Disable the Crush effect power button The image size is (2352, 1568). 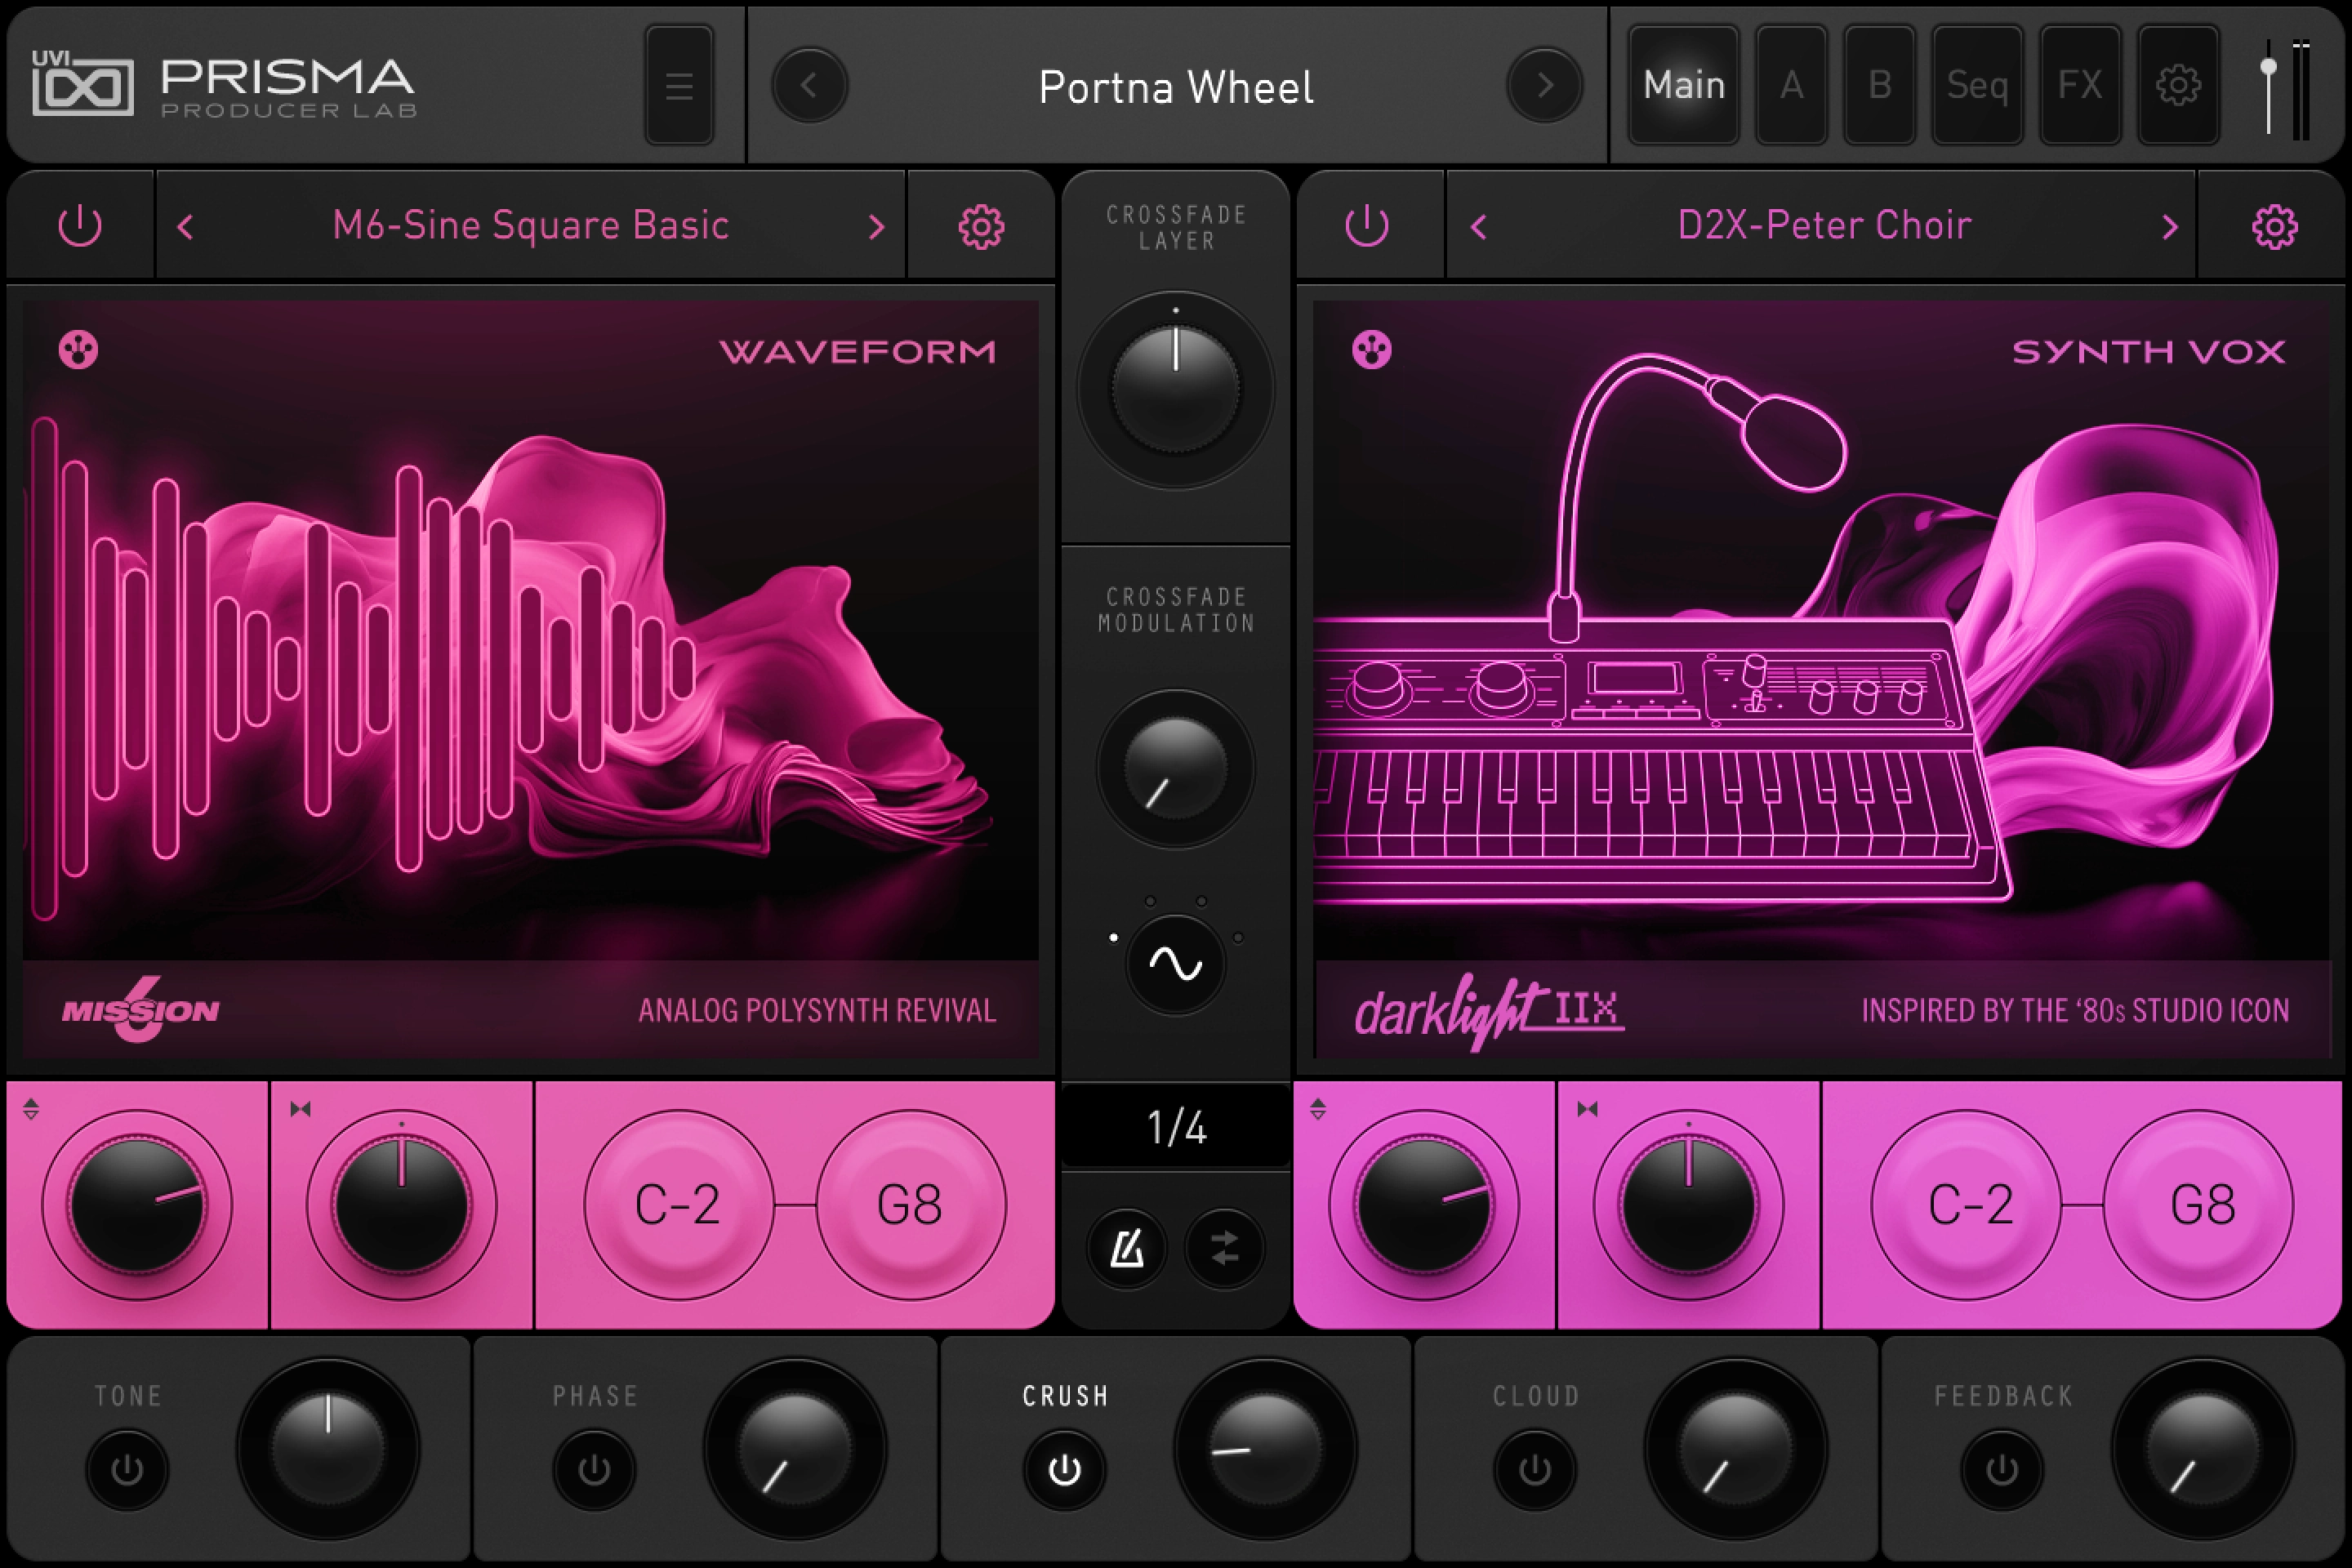[x=1064, y=1469]
